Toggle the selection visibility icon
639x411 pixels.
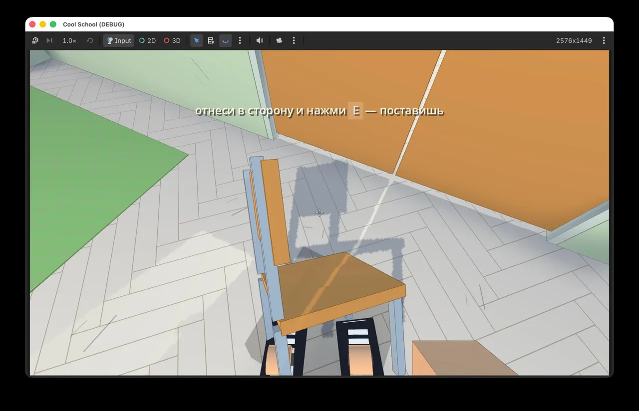(226, 40)
